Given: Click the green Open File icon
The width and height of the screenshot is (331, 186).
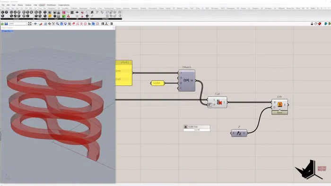Looking at the screenshot, I should [x=2, y=24].
